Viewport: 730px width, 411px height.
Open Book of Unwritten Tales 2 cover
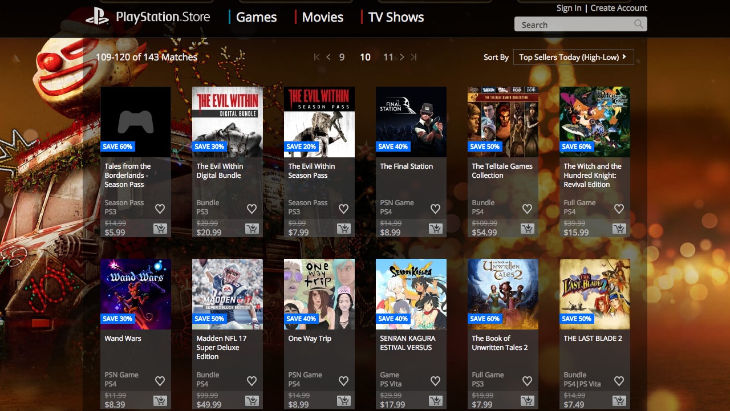(x=503, y=294)
